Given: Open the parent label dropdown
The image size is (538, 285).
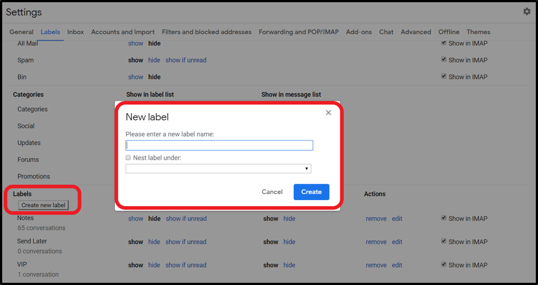Looking at the screenshot, I should click(218, 169).
